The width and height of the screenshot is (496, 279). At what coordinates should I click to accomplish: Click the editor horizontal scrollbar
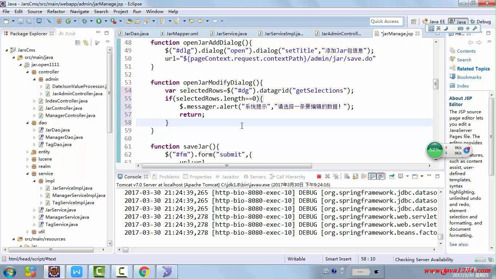point(227,166)
